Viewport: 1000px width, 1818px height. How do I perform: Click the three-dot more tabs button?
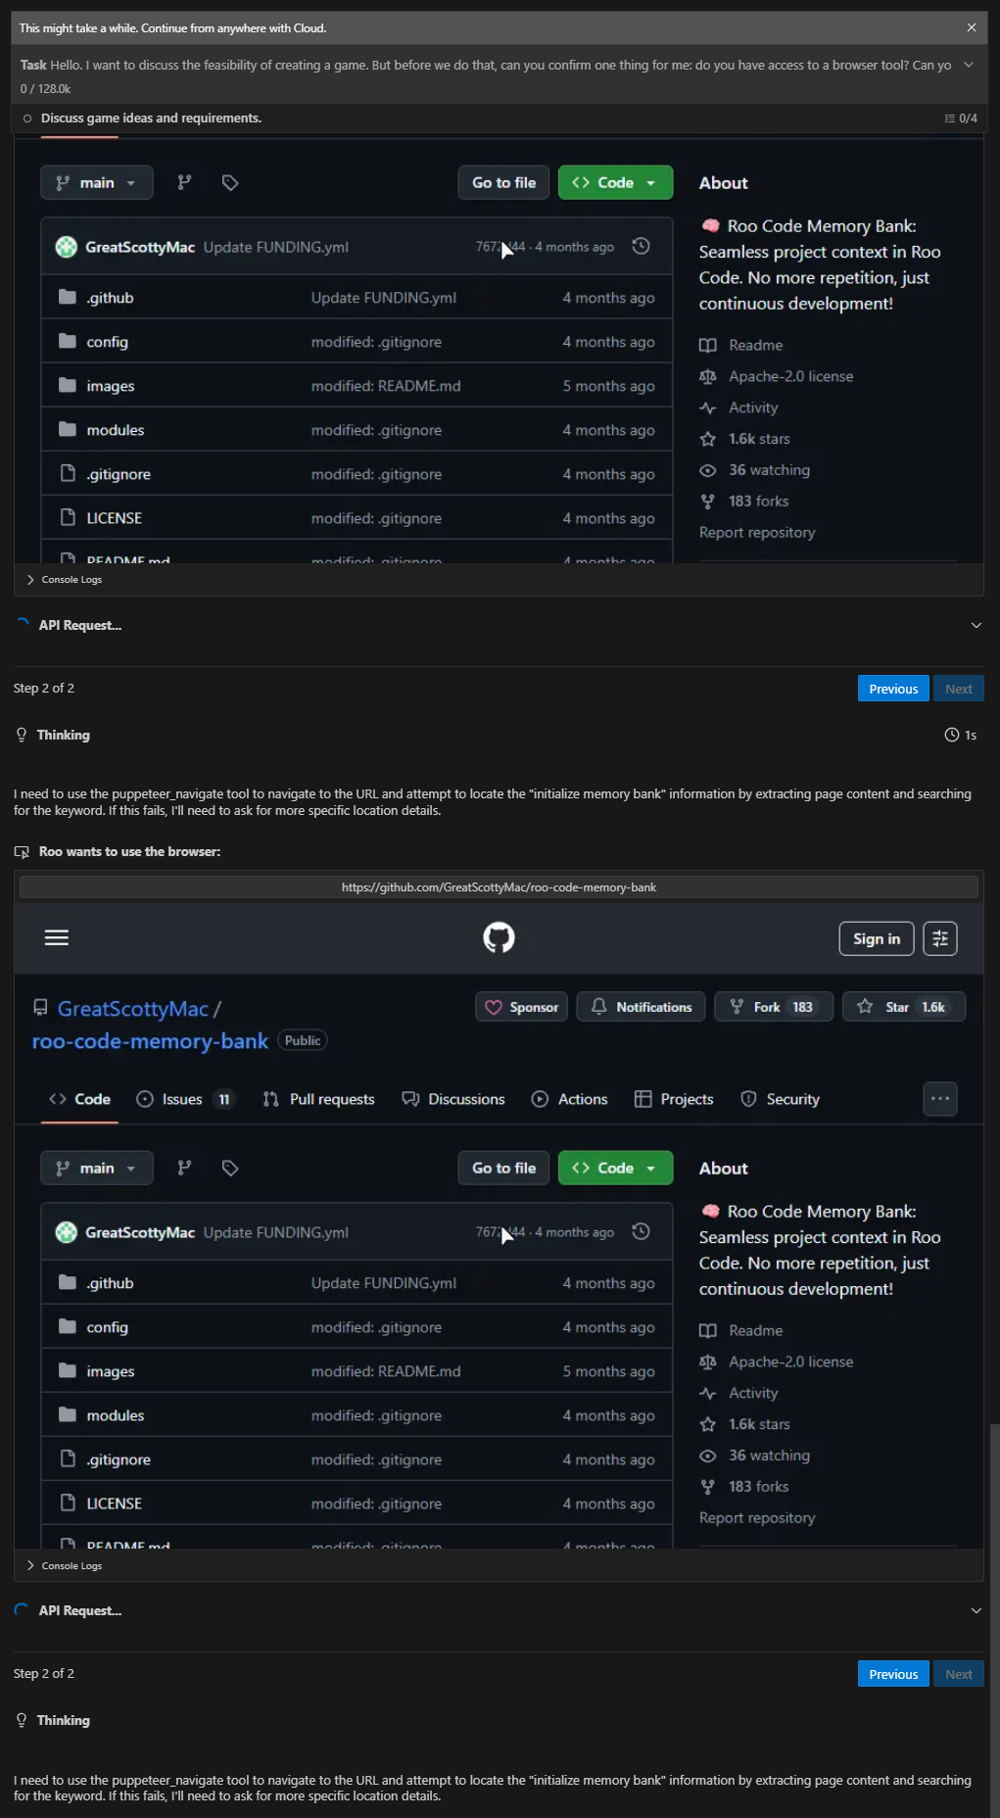(x=940, y=1099)
